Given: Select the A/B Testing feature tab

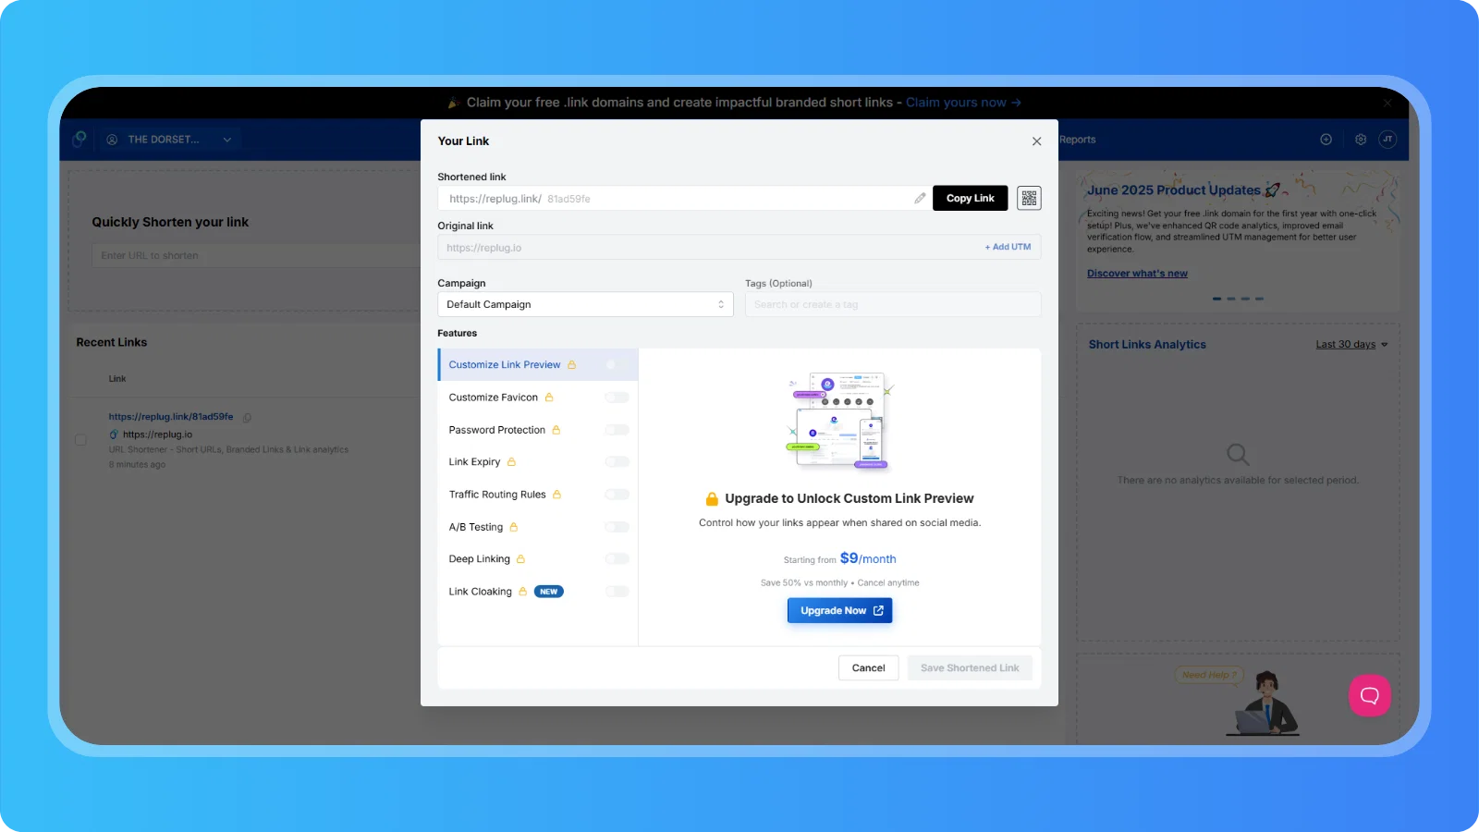Looking at the screenshot, I should pos(538,527).
